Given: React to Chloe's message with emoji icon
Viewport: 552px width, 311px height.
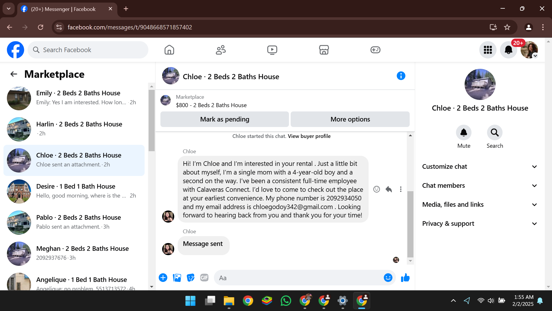Looking at the screenshot, I should [x=377, y=189].
